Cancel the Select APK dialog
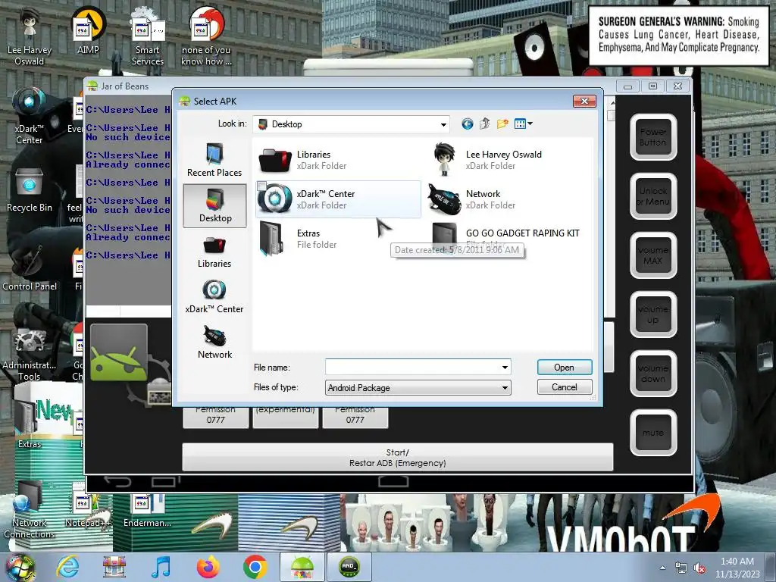 click(564, 387)
